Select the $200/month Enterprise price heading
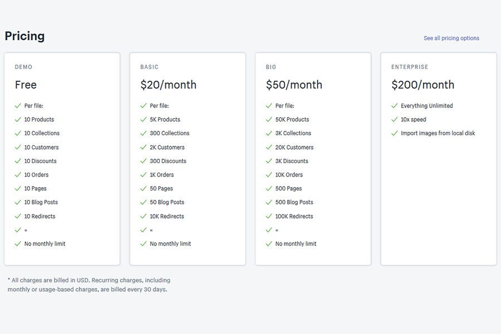 point(423,85)
